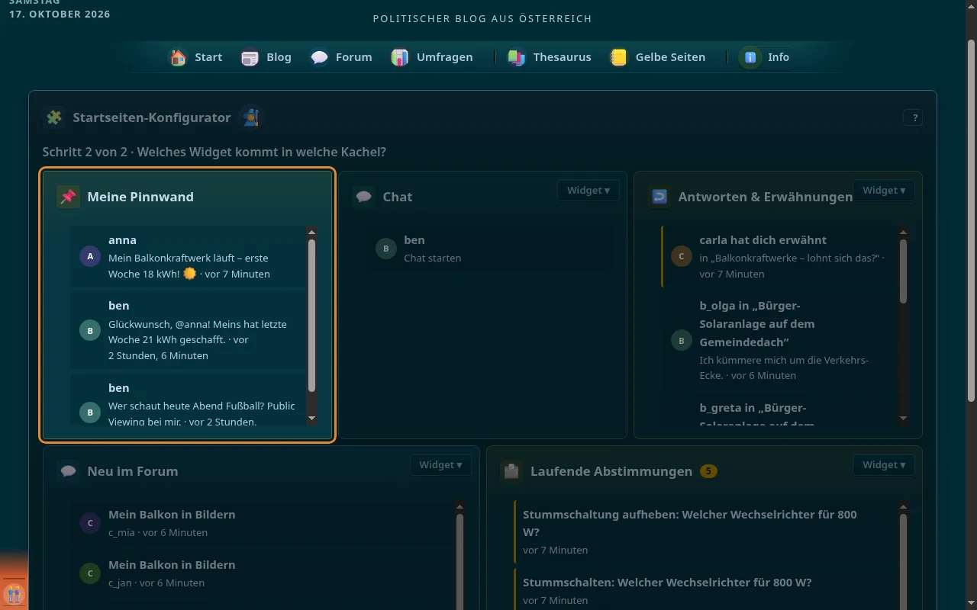Screen dimensions: 977x610
Task: Click Pinnwand scrollbar down arrow
Action: click(x=311, y=419)
